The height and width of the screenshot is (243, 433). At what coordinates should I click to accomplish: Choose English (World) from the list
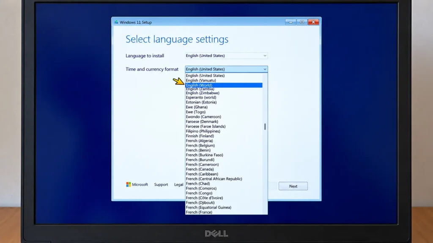pos(224,85)
